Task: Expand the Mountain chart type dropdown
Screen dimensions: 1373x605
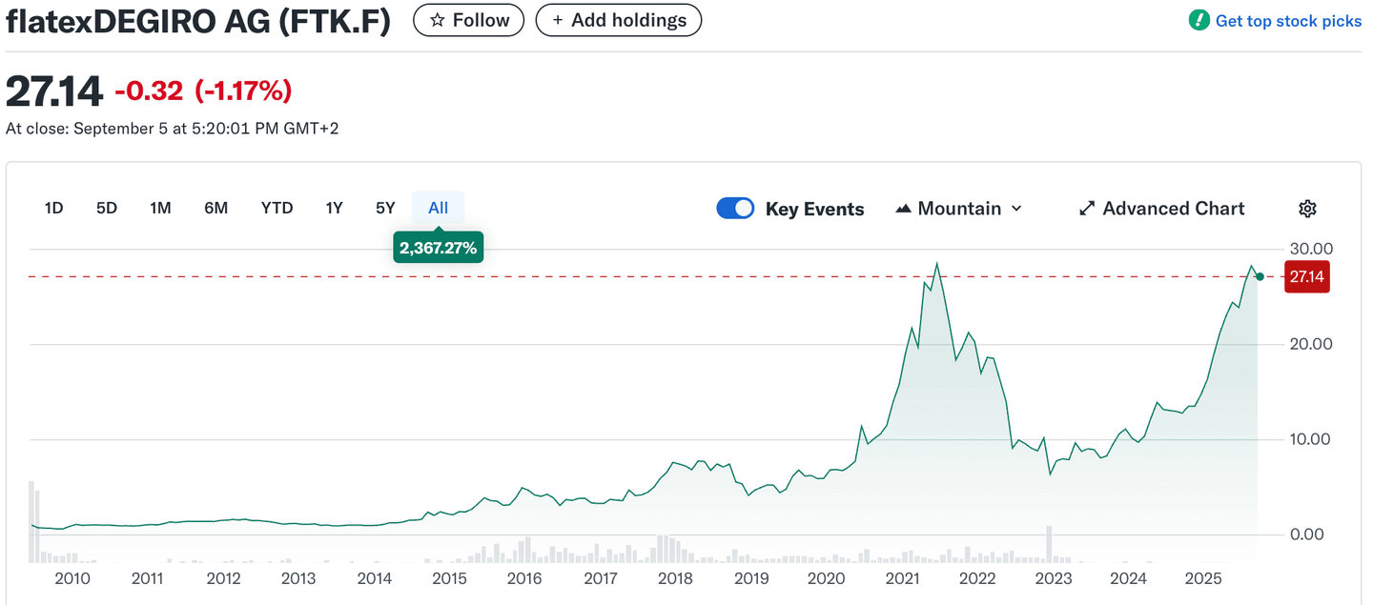Action: (1015, 209)
